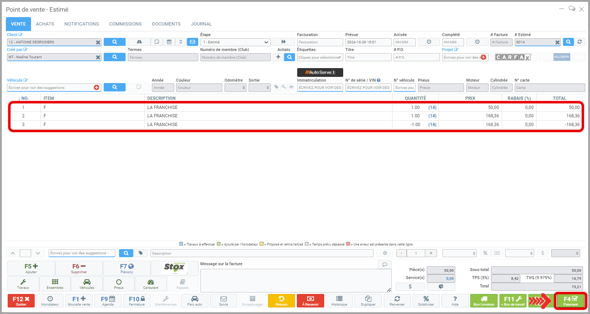Click the Dupliquer copy icon
The width and height of the screenshot is (590, 314).
click(368, 301)
